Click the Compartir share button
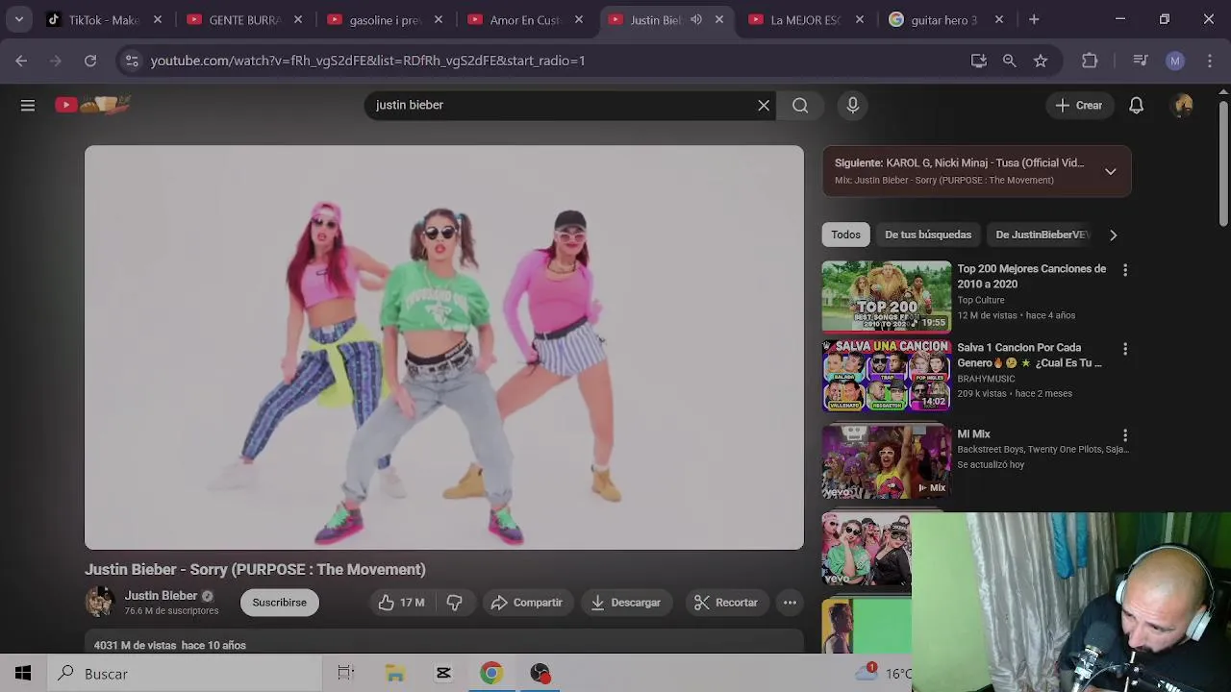 click(x=526, y=603)
